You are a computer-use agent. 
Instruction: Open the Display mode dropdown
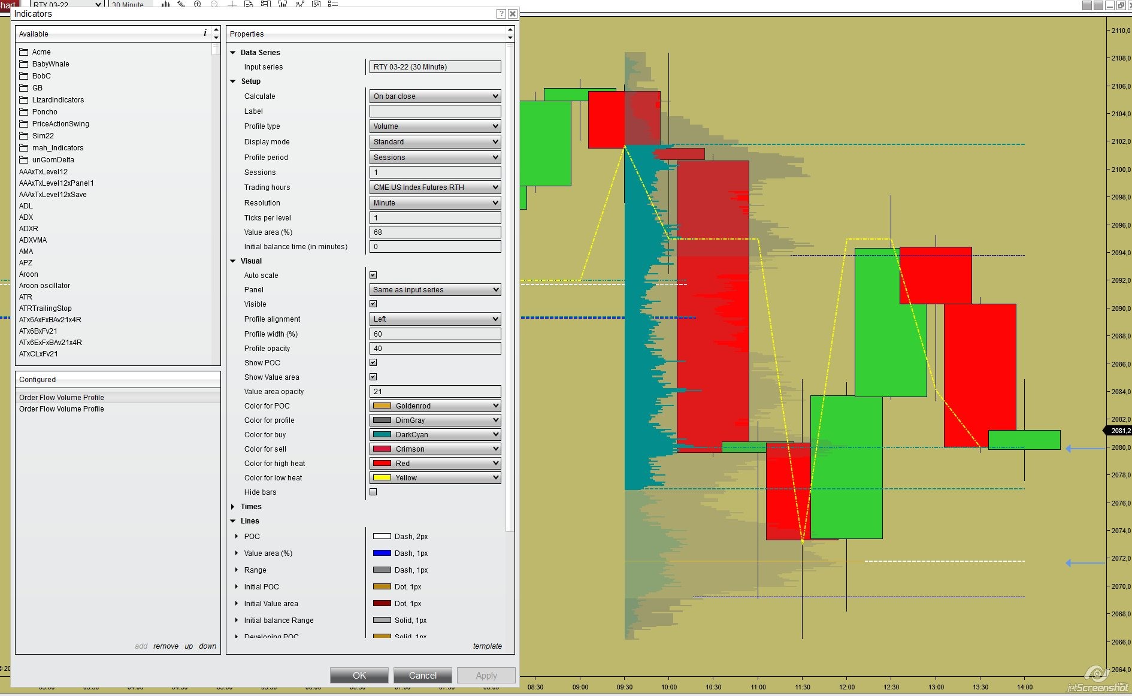click(x=435, y=141)
